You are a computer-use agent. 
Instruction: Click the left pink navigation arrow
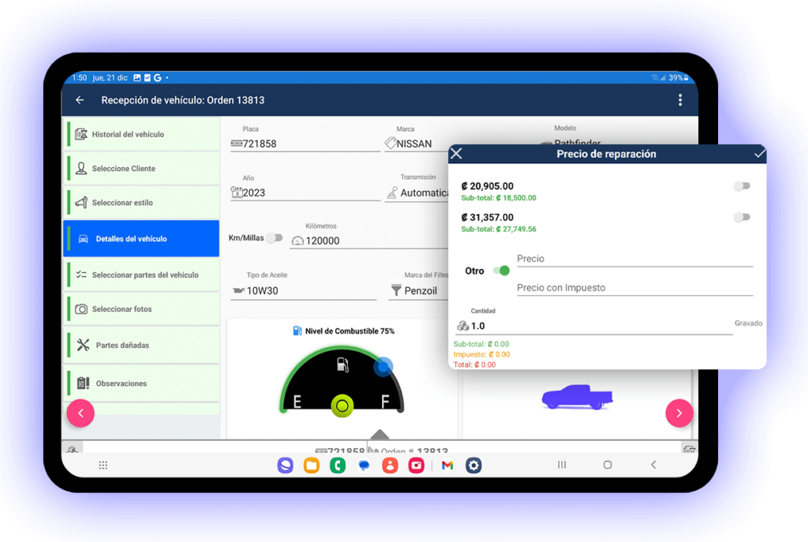click(80, 413)
